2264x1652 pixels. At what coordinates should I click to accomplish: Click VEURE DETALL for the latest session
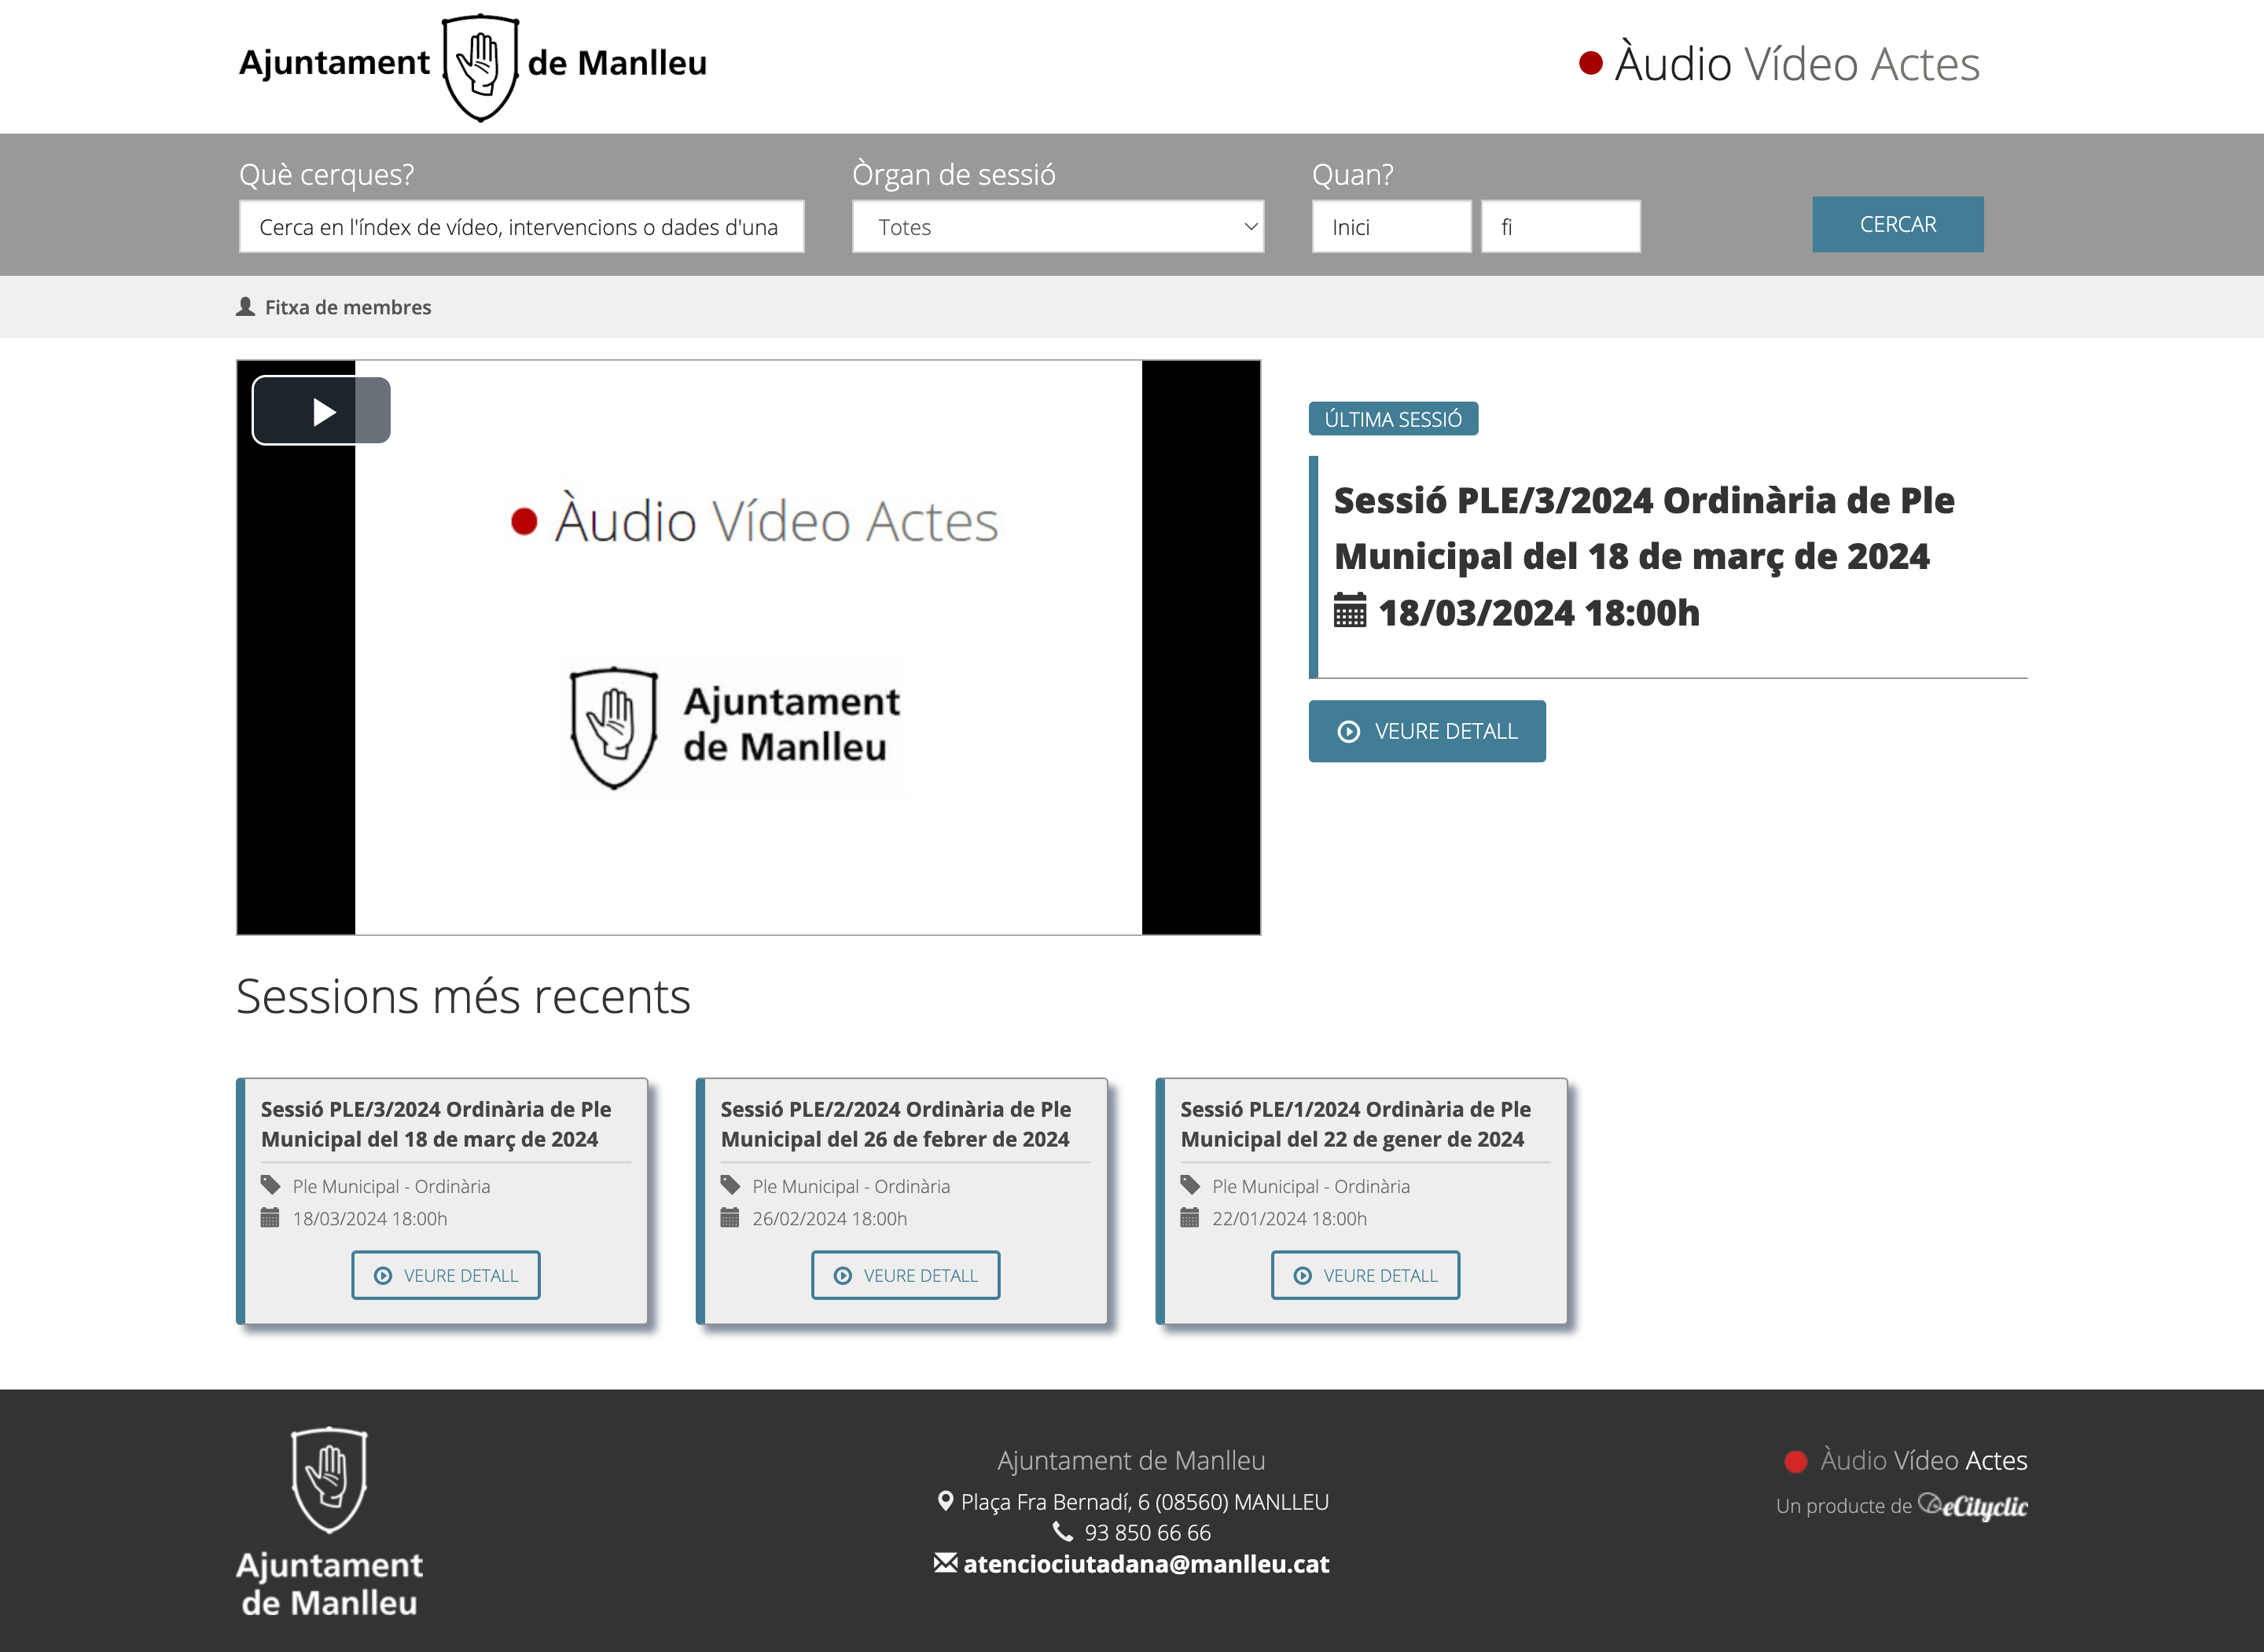[x=1427, y=731]
